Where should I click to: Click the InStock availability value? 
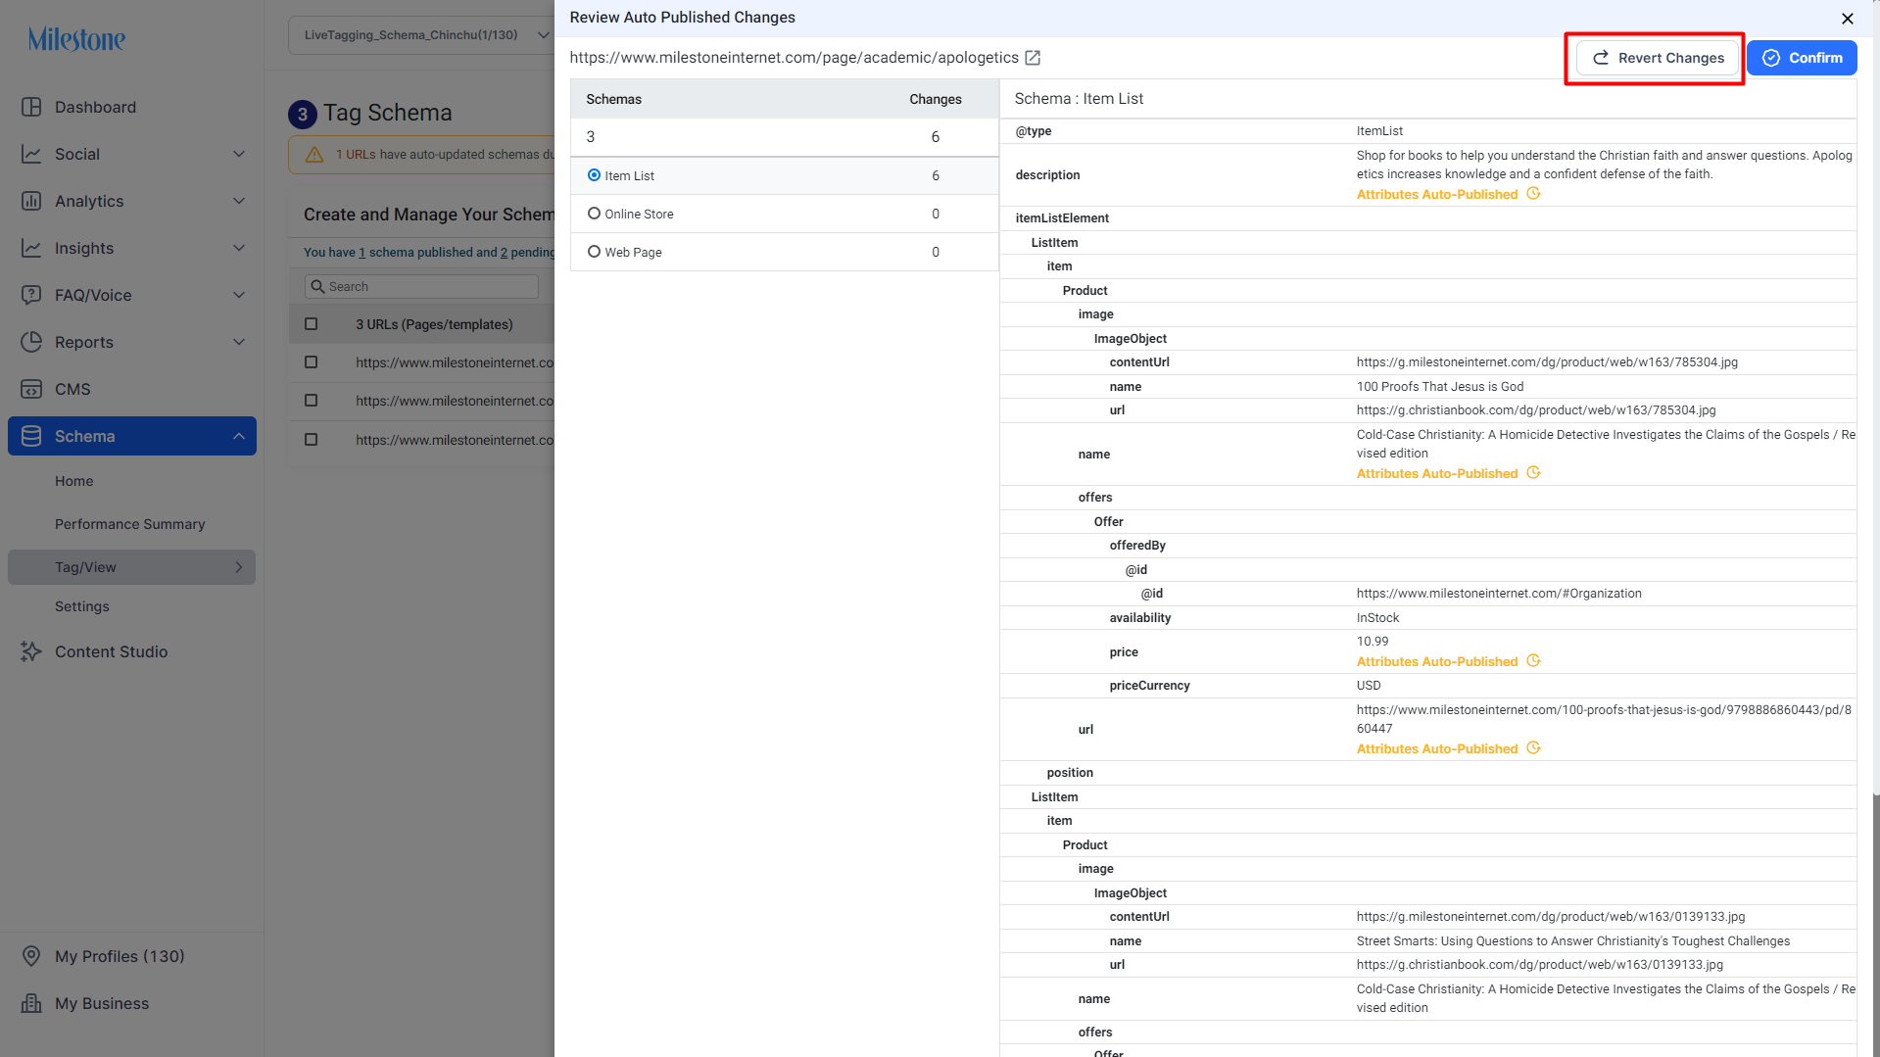pos(1378,618)
